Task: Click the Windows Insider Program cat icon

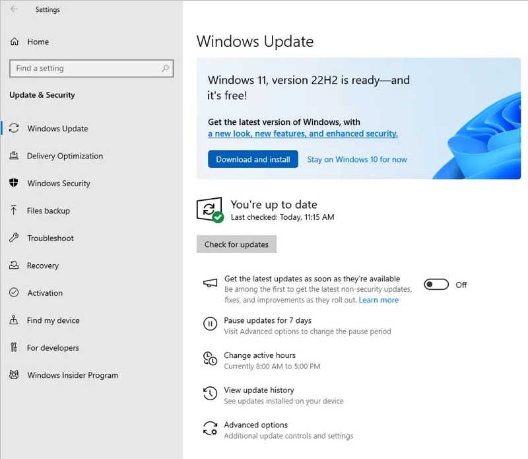Action: point(14,374)
